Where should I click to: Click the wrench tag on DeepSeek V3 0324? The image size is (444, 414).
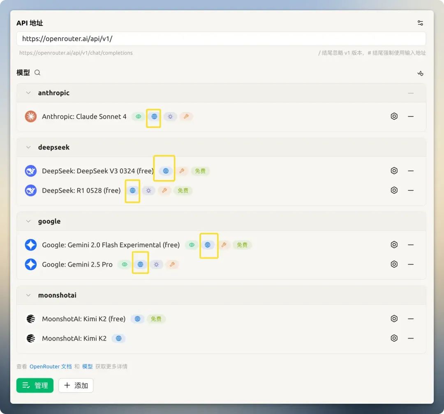click(182, 171)
